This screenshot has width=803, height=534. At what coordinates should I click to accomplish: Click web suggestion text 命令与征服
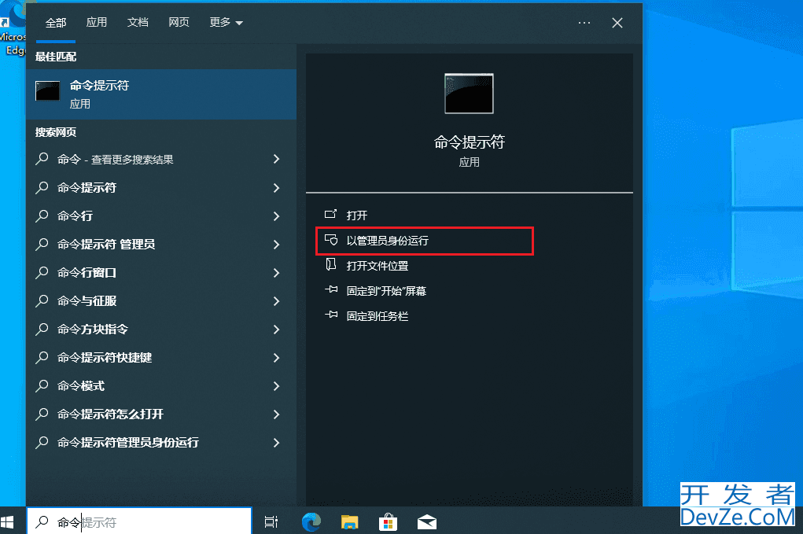[x=87, y=301]
